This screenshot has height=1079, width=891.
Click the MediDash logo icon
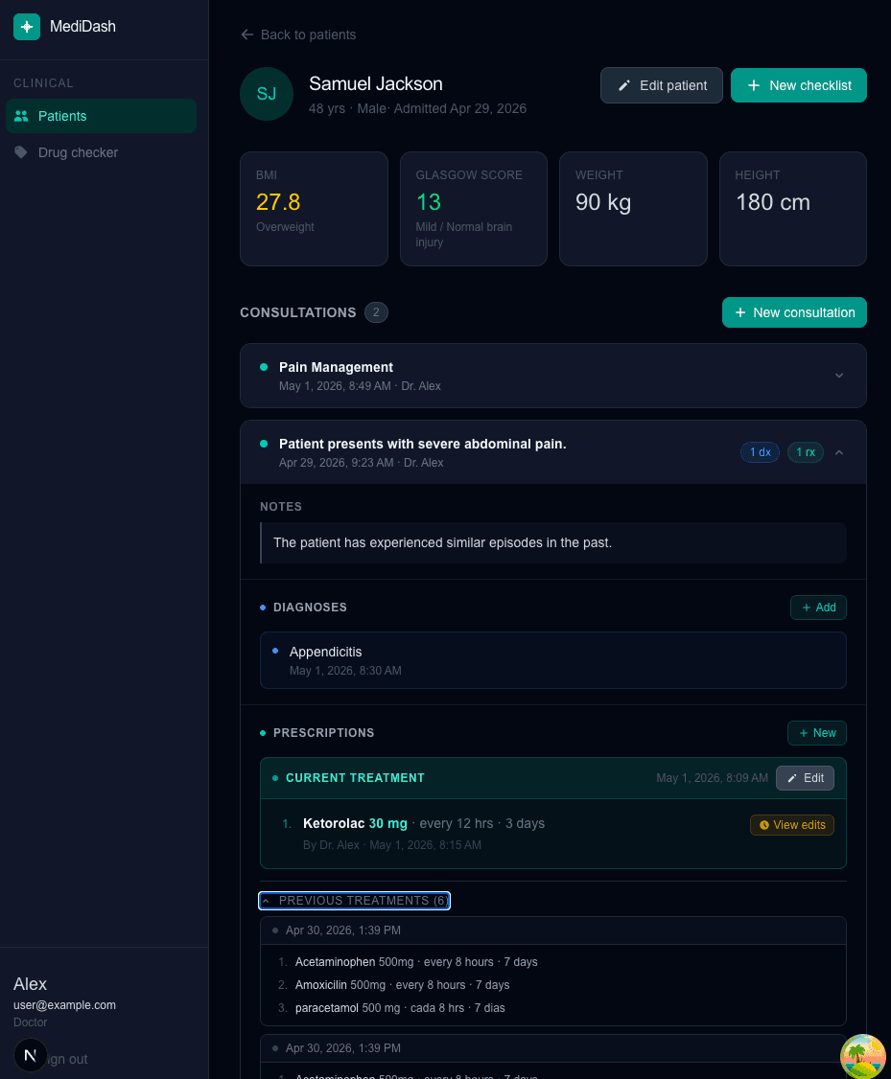tap(27, 27)
